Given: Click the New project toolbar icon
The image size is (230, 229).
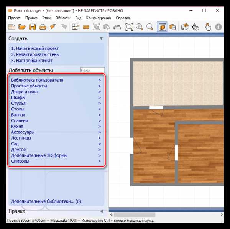Looking at the screenshot, I should [x=12, y=27].
